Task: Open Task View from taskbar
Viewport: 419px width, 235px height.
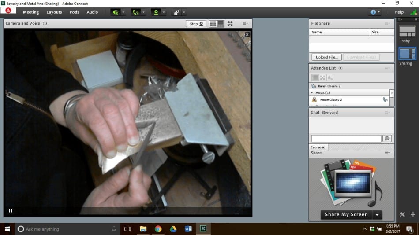Action: 128,229
